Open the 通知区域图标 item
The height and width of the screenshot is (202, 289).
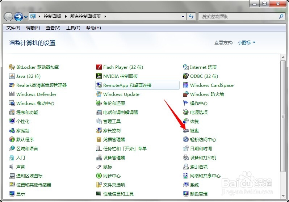[26, 176]
